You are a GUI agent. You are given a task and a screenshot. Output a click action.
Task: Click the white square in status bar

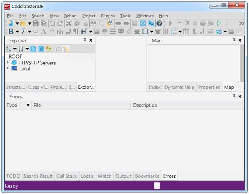click(x=157, y=186)
